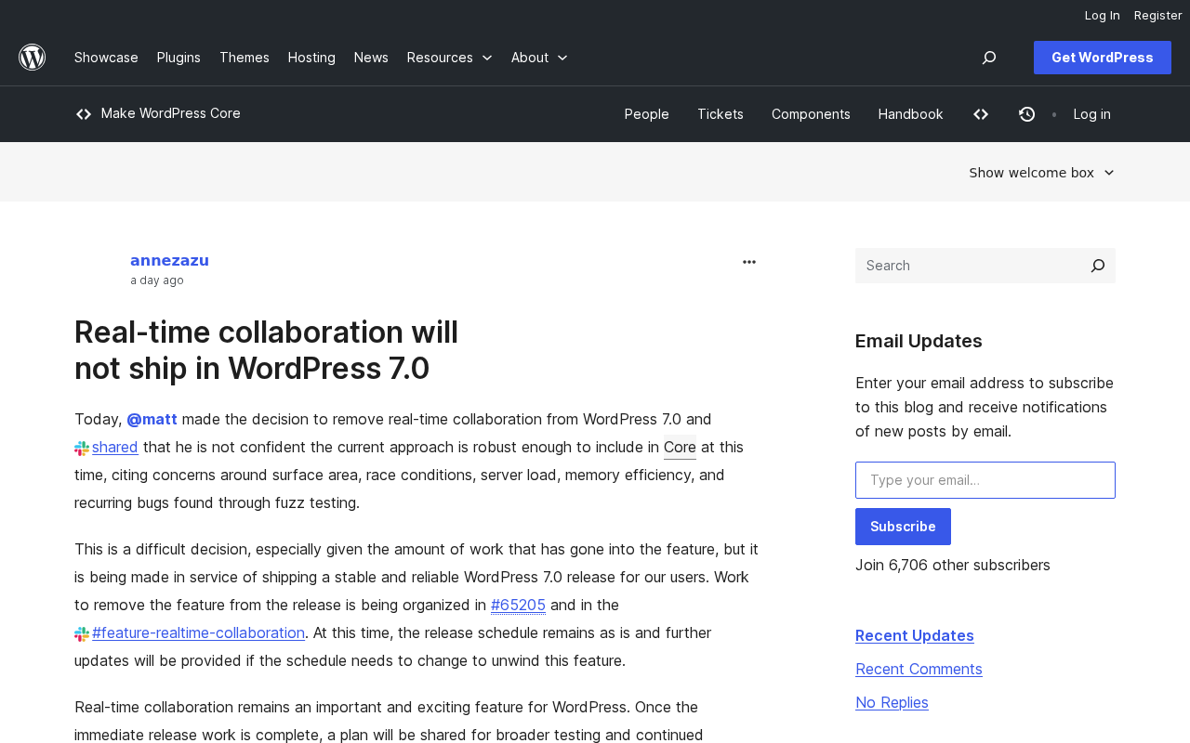Click the Make WordPress Core code icon
The image size is (1190, 743).
84,114
